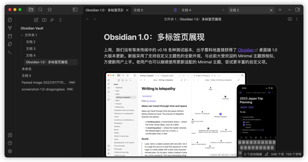The width and height of the screenshot is (308, 162).
Task: Open the file explorer folder icon
Action: point(31,9)
